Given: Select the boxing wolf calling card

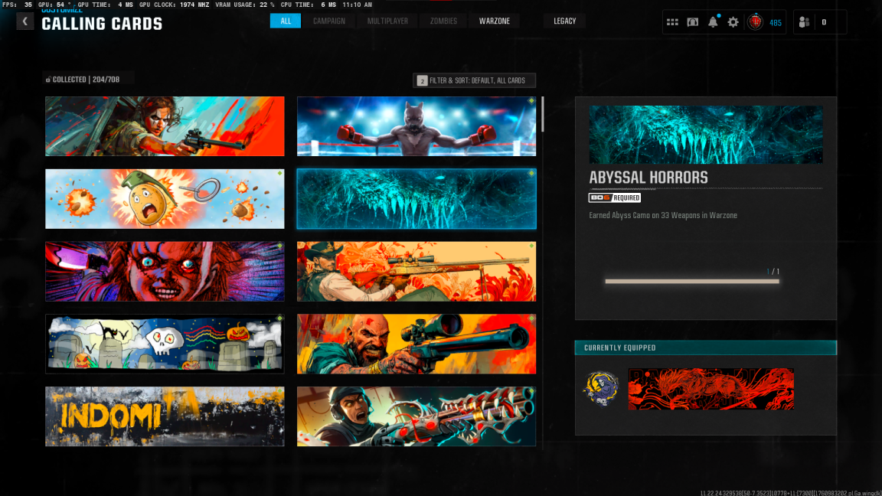Looking at the screenshot, I should pos(416,126).
